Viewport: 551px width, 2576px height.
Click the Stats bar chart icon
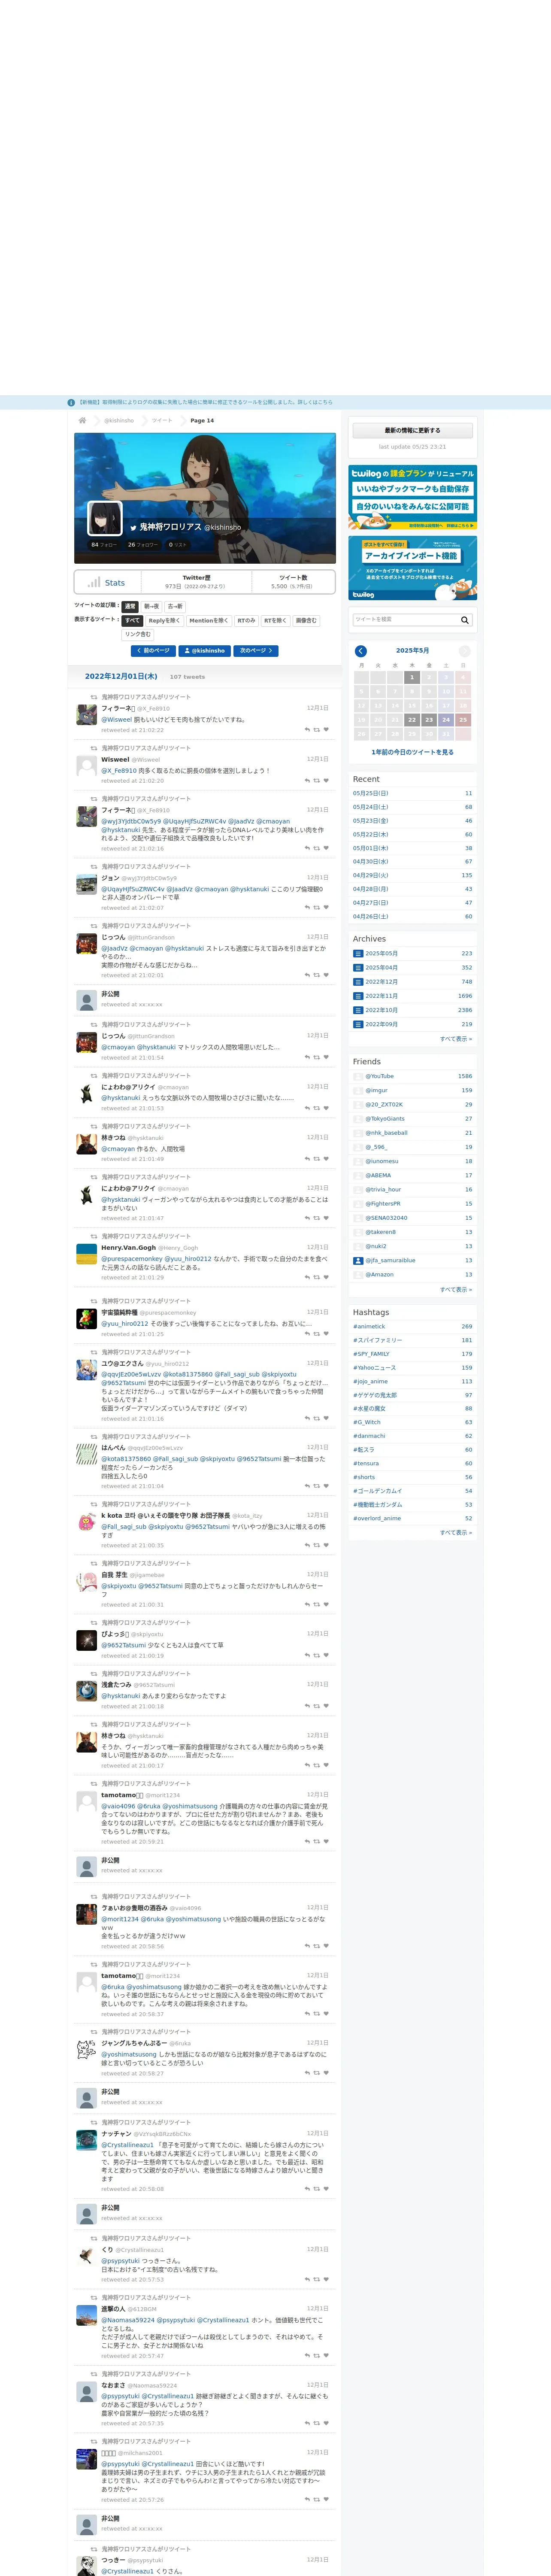93,582
